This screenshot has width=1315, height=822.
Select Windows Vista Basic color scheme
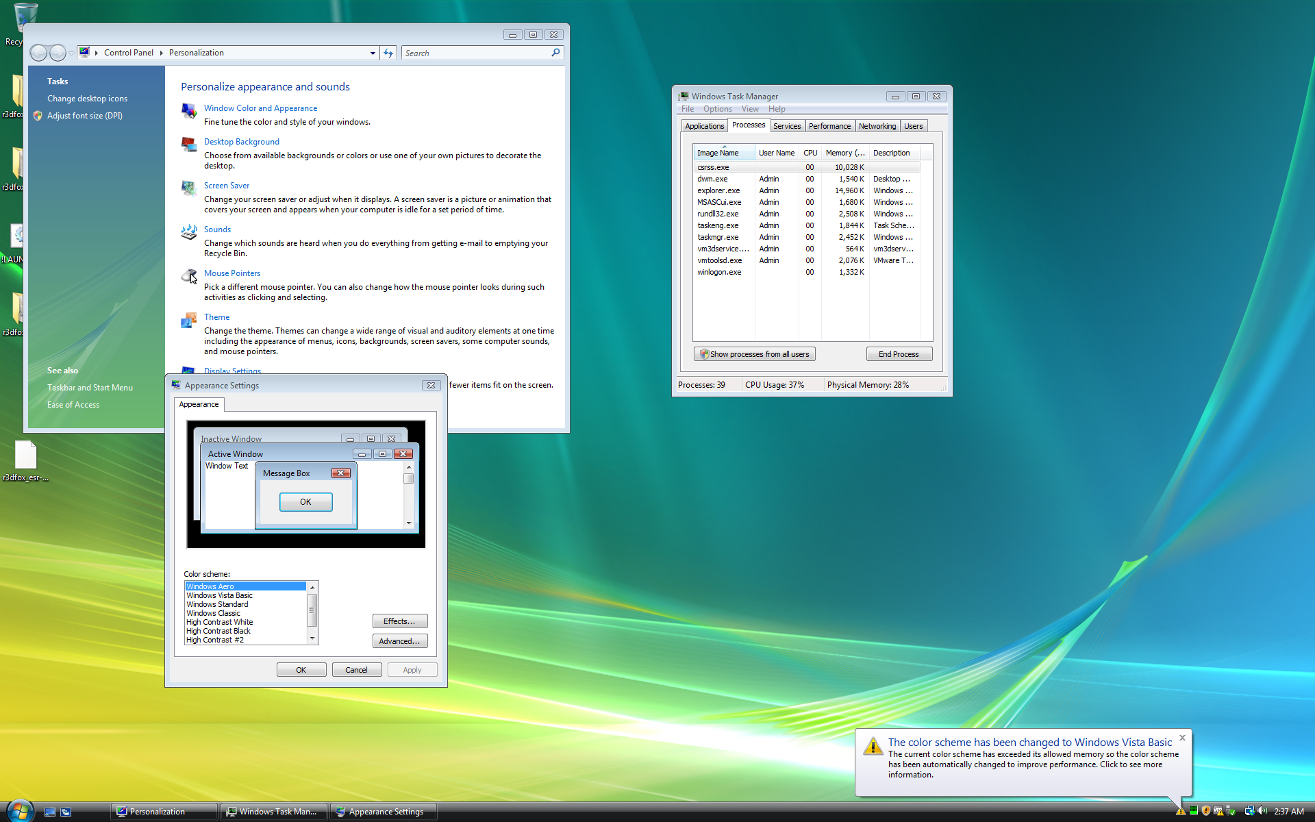(x=219, y=595)
